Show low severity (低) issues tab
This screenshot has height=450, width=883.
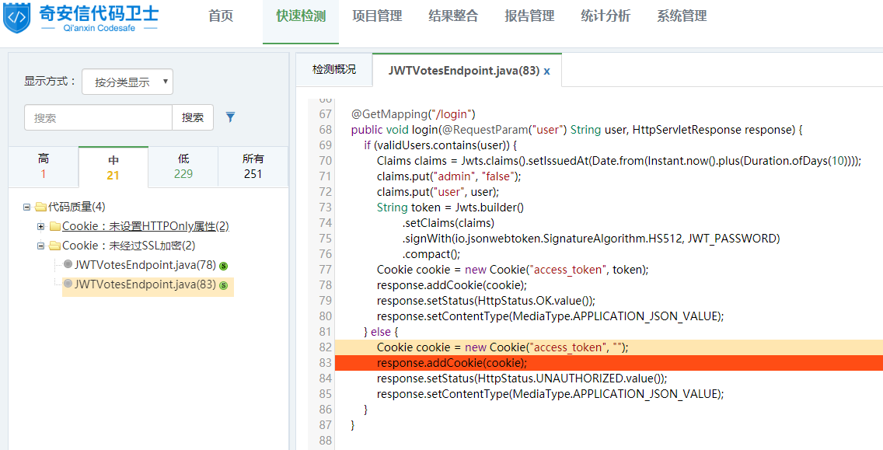[183, 166]
